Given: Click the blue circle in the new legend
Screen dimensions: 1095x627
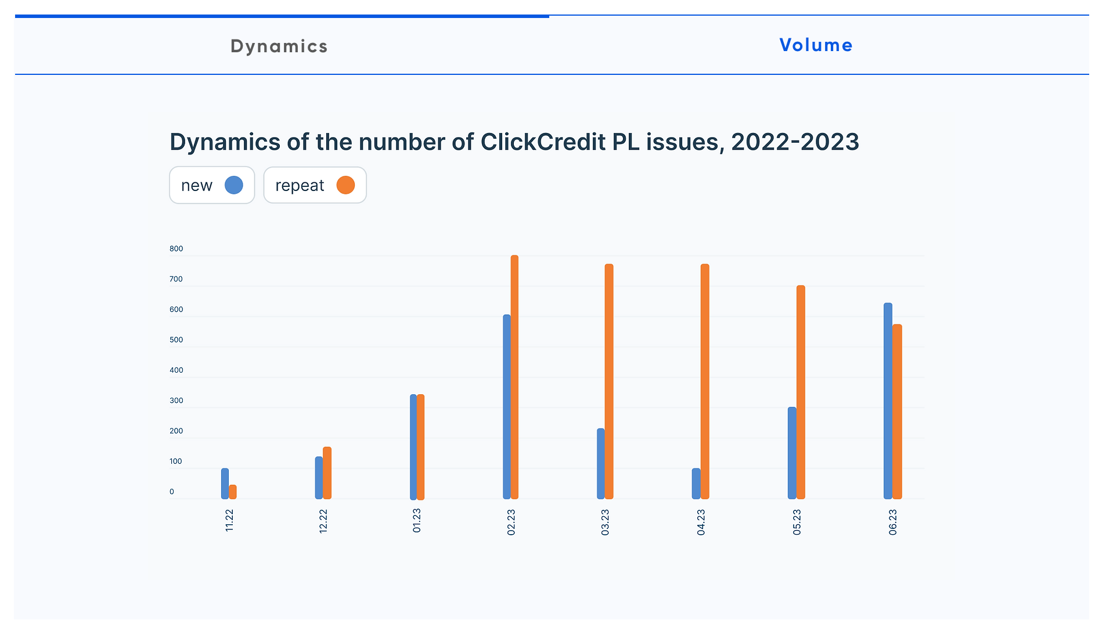Looking at the screenshot, I should [234, 185].
